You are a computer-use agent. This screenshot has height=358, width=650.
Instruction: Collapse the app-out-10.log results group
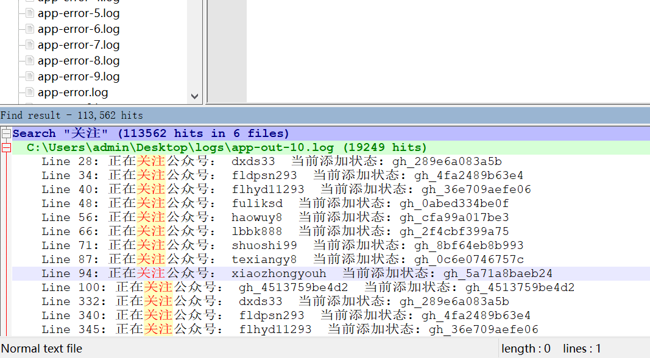click(6, 147)
